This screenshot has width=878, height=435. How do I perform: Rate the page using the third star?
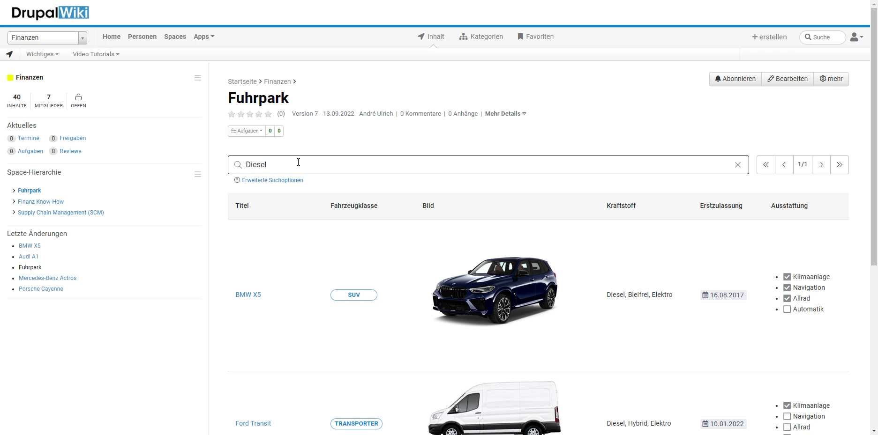250,114
